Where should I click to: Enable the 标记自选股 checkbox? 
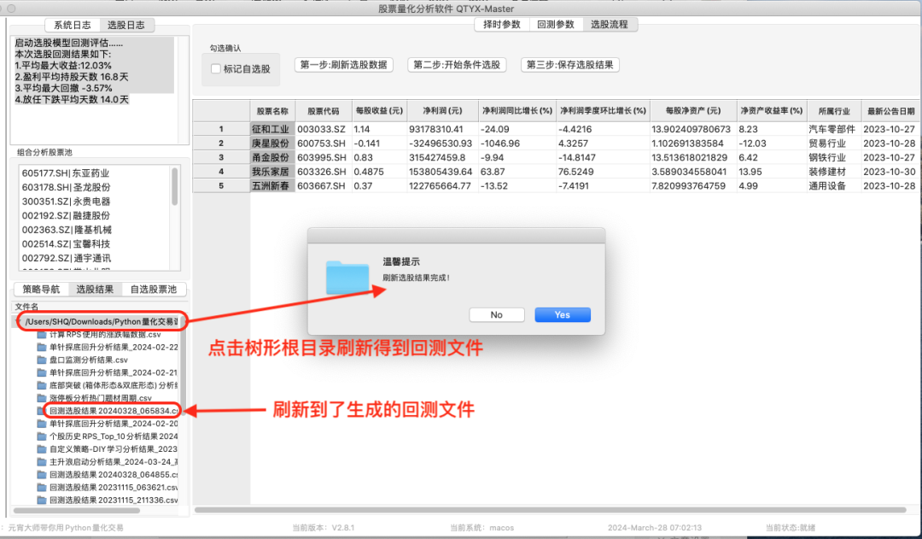(216, 69)
